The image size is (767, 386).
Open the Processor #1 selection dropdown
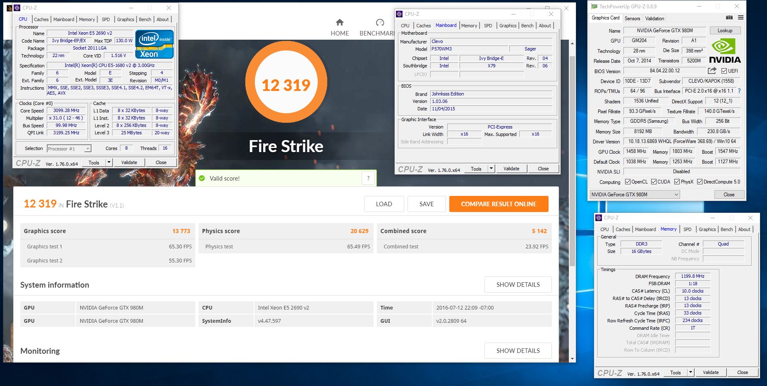pos(69,148)
